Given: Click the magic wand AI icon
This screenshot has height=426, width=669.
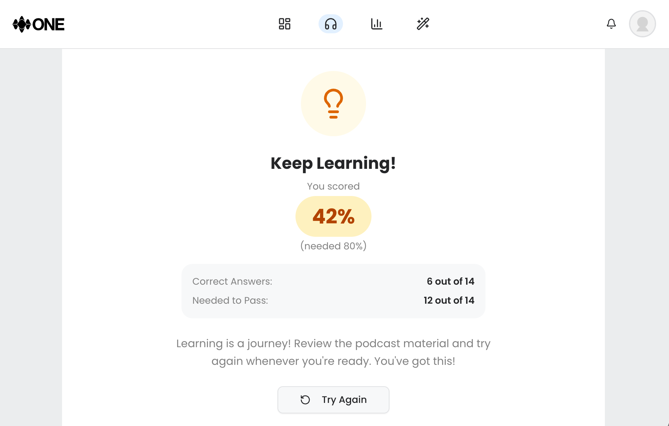Looking at the screenshot, I should (x=423, y=24).
